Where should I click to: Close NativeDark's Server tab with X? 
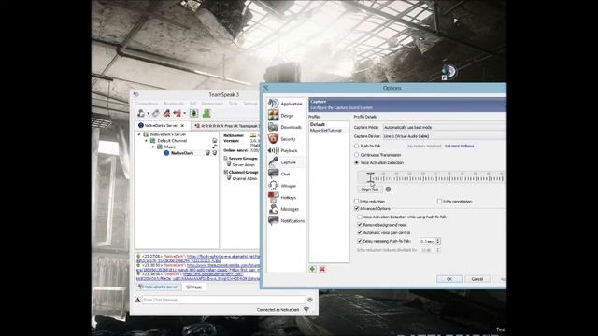click(182, 125)
